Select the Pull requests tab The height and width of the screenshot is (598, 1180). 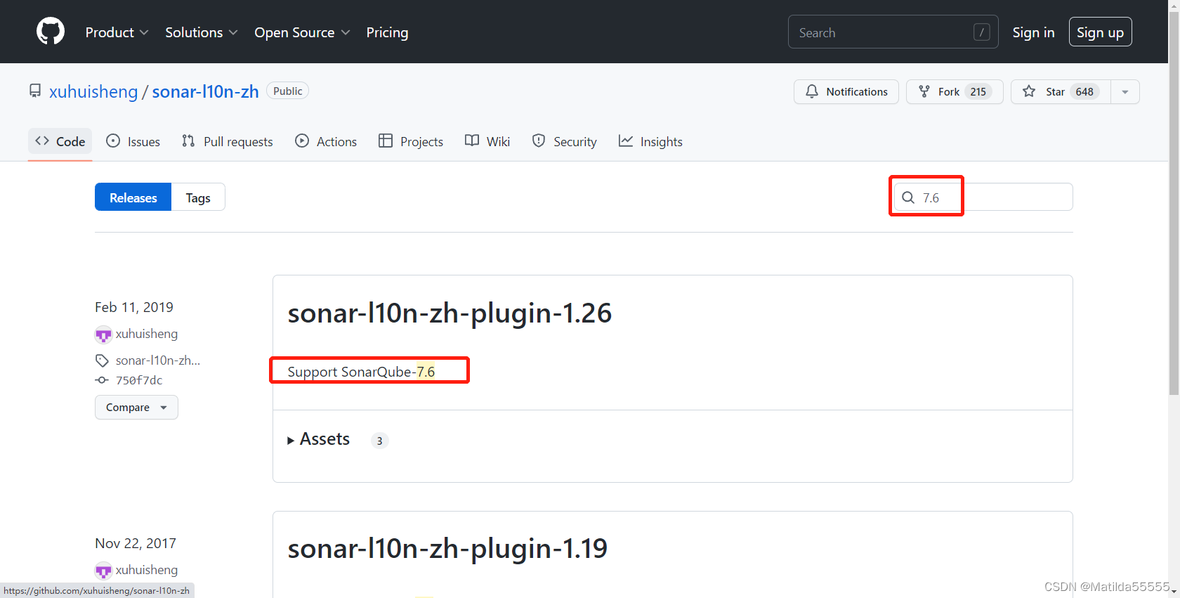(x=227, y=141)
